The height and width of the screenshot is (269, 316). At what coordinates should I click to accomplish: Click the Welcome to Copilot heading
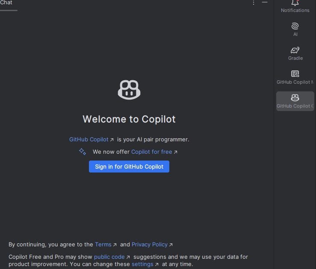[x=129, y=119]
